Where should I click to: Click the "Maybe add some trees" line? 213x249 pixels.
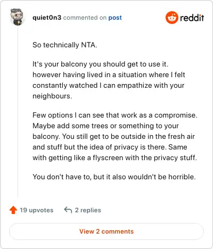[105, 126]
